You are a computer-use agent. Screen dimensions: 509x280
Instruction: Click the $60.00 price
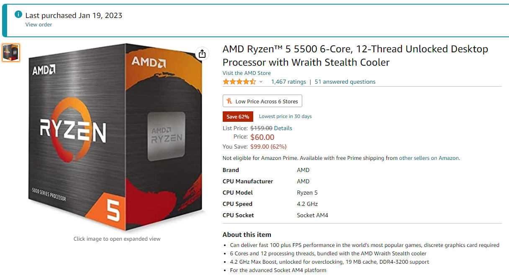point(262,137)
